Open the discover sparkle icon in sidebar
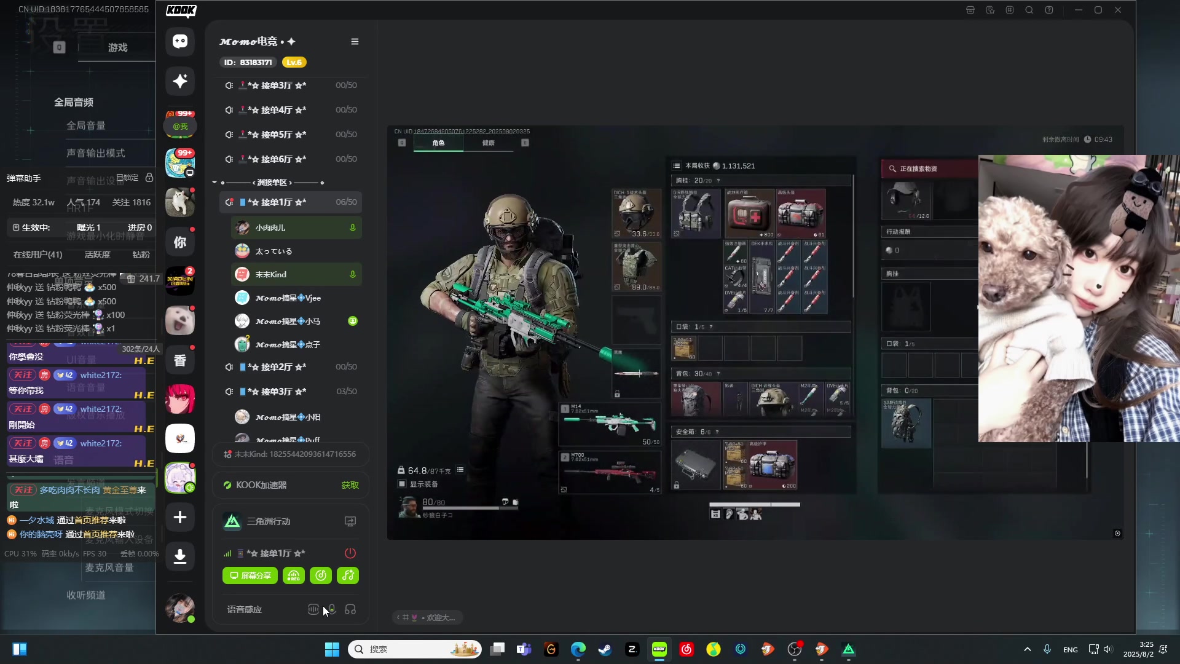The height and width of the screenshot is (664, 1180). coord(180,81)
